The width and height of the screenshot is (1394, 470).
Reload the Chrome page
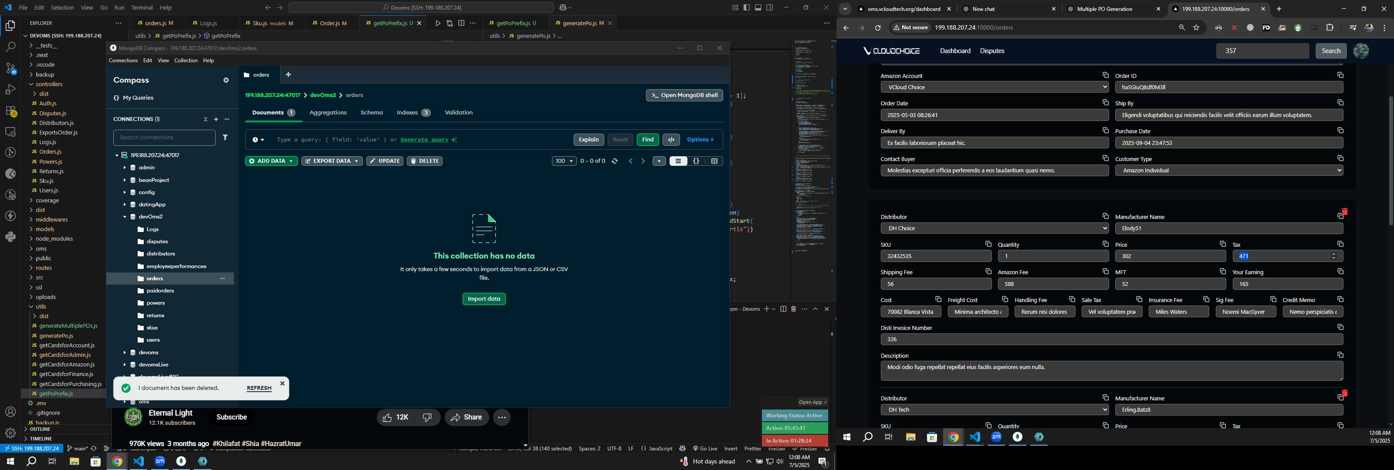[878, 27]
